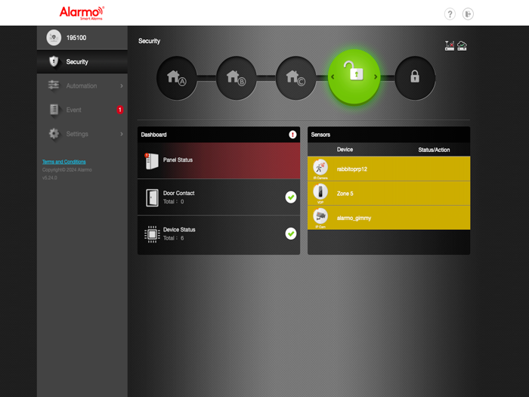Click the network connection error status icon
This screenshot has width=529, height=397.
tap(450, 45)
